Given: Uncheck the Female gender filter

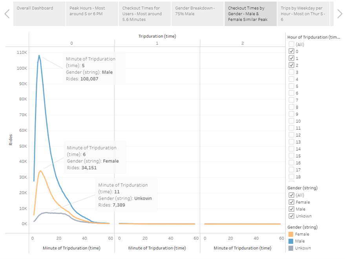Looking at the screenshot, I should (290, 202).
